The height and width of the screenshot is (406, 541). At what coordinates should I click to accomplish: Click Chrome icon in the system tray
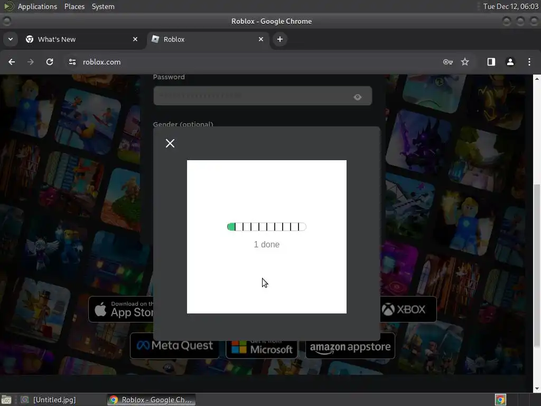click(500, 400)
